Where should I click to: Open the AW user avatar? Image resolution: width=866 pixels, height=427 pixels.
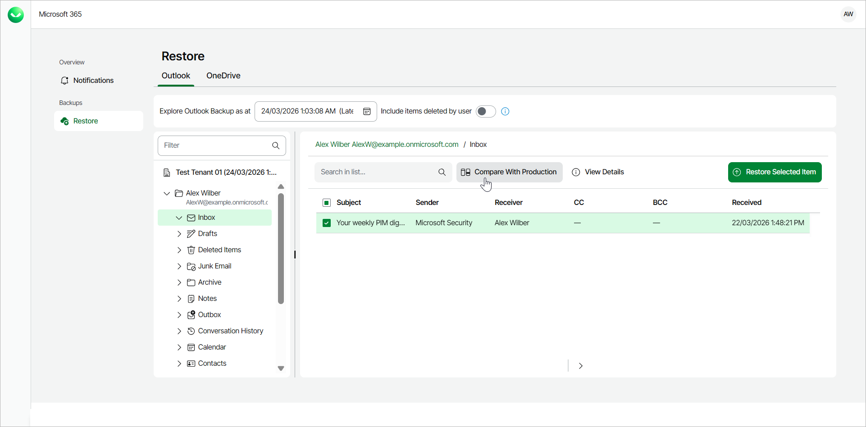pos(848,14)
